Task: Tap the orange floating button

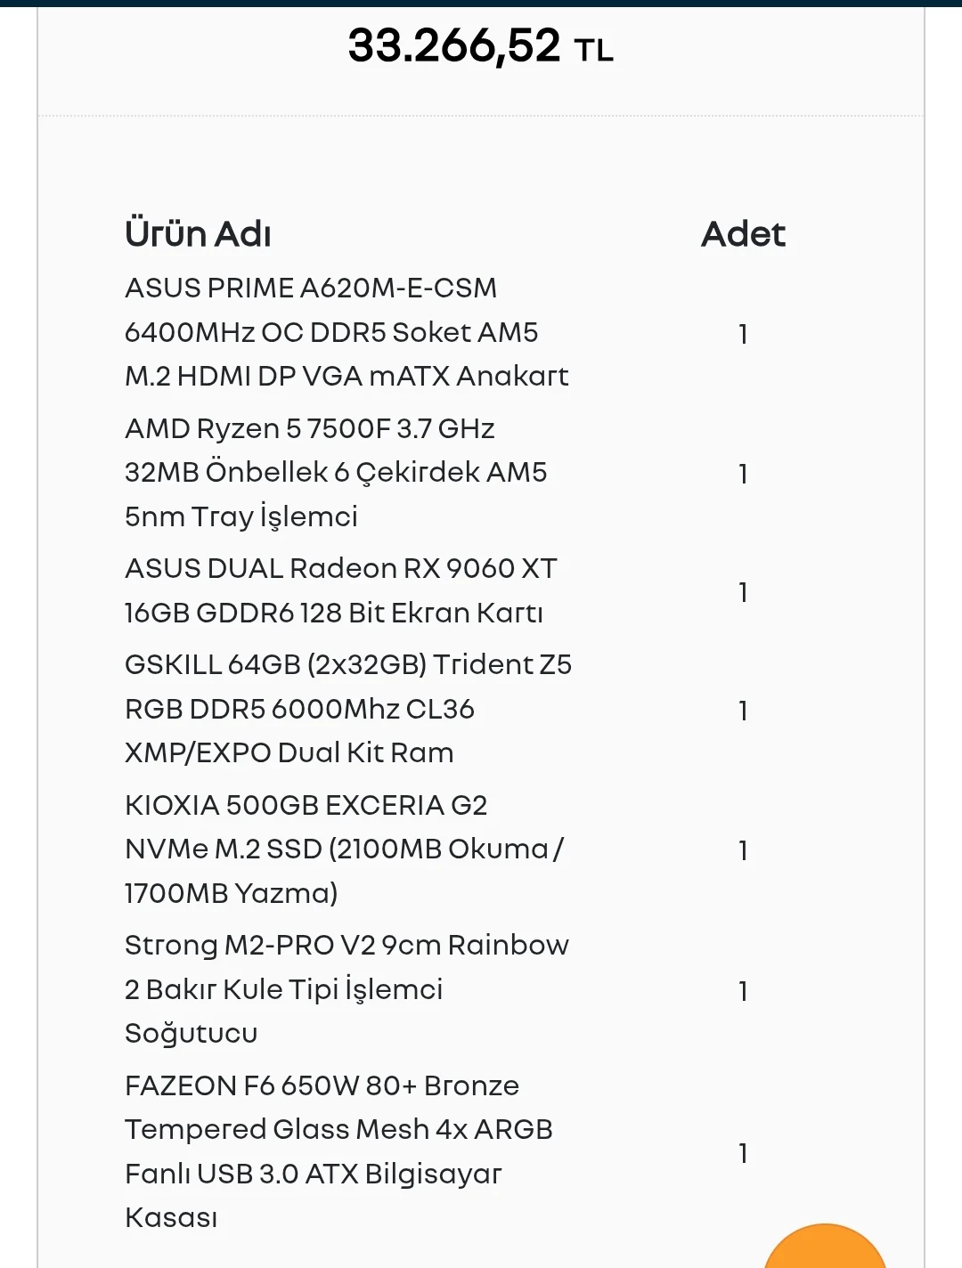Action: [x=825, y=1249]
